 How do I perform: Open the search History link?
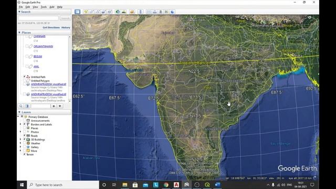click(x=66, y=27)
